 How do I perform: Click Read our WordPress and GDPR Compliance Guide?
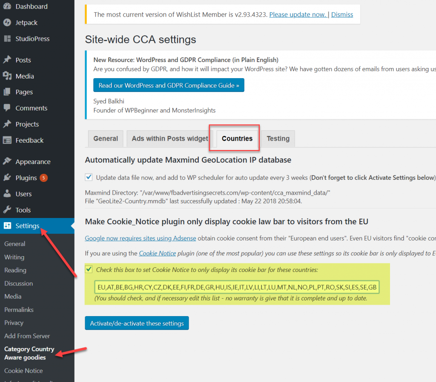pyautogui.click(x=169, y=85)
